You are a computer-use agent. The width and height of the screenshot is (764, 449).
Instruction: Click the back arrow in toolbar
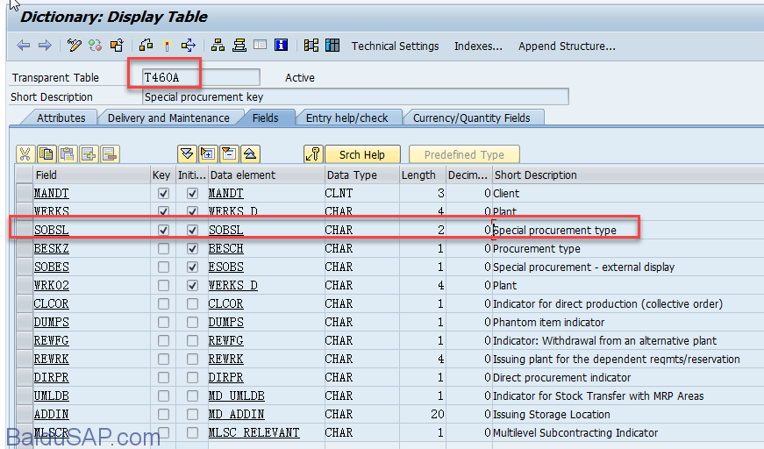click(x=24, y=46)
